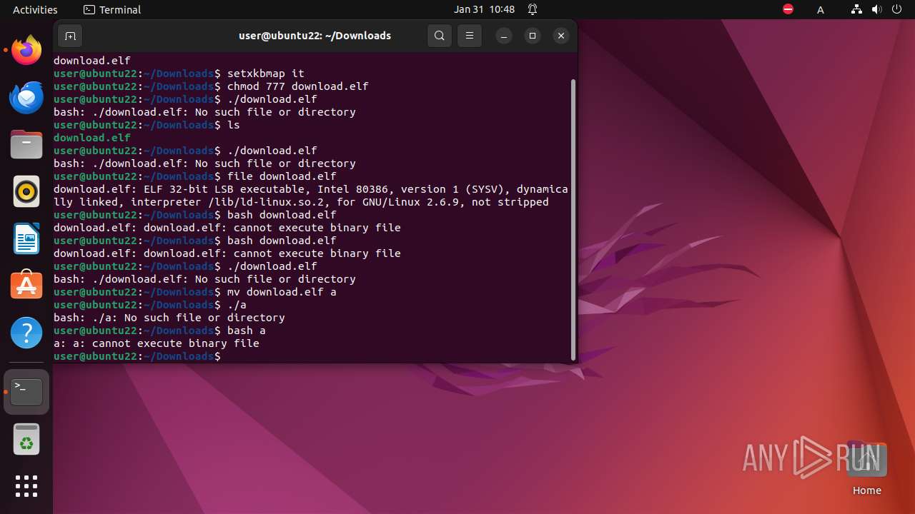Open the terminal hamburger menu

[470, 36]
